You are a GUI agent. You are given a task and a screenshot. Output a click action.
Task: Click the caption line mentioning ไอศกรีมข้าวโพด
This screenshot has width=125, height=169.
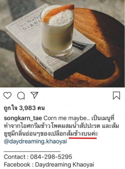click(x=61, y=126)
